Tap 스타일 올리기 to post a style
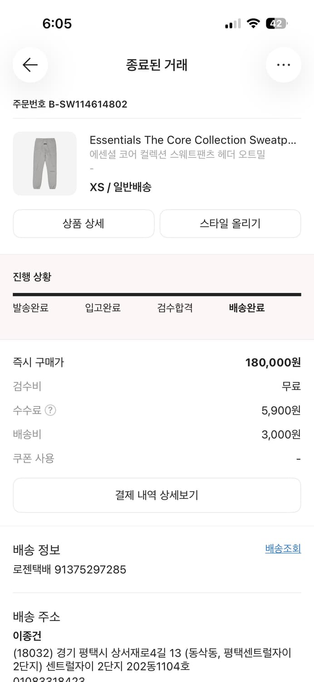314x682 pixels. [x=230, y=223]
